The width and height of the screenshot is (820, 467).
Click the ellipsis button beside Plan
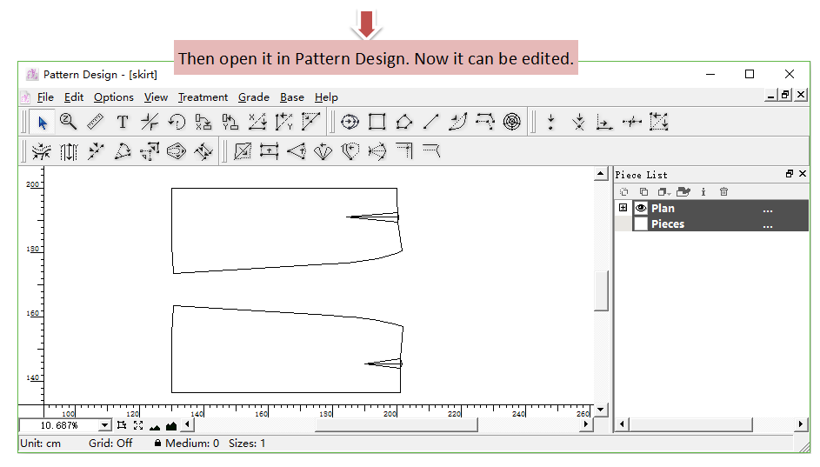[767, 209]
